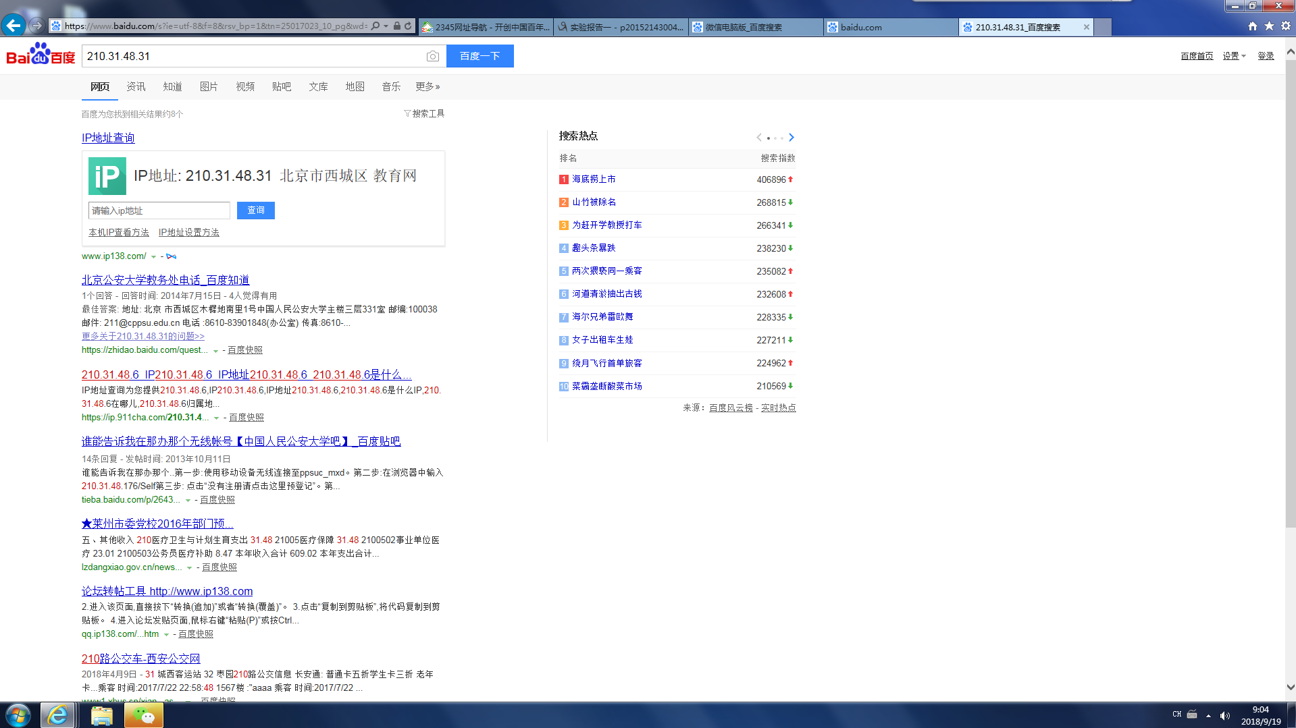This screenshot has width=1296, height=728.
Task: Switch to the baidu.com tab
Action: [x=891, y=27]
